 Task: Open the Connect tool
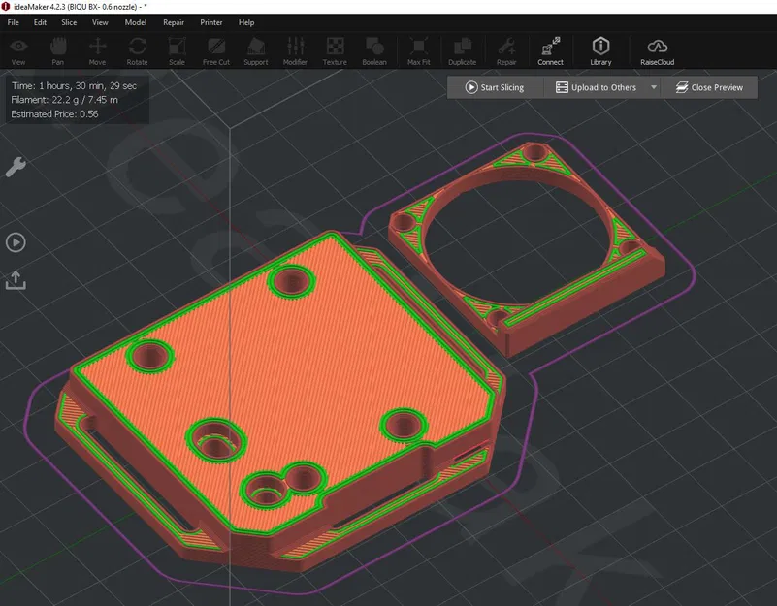coord(551,51)
